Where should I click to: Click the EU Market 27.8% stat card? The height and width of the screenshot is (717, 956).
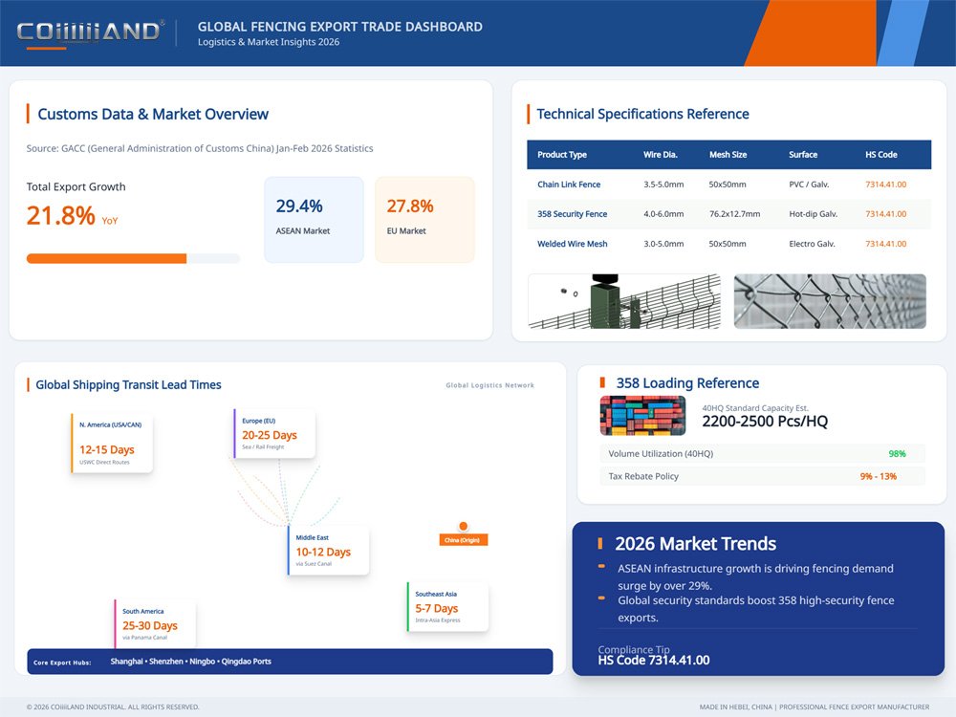[424, 219]
